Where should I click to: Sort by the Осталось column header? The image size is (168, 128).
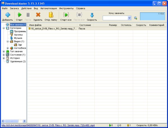125,25
